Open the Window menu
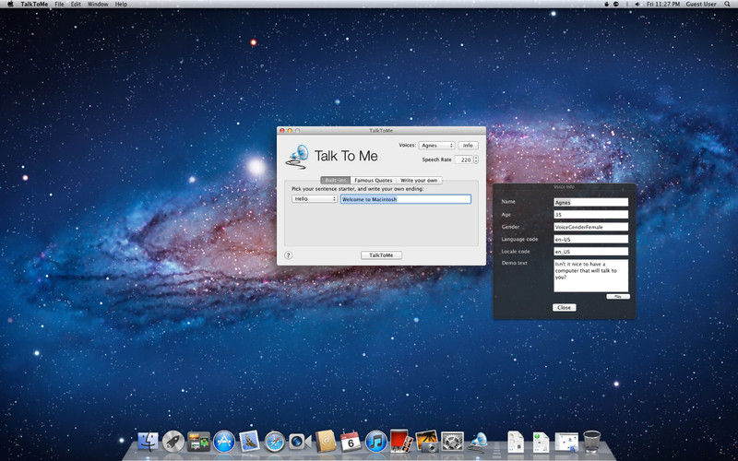Viewport: 738px width, 461px height. click(x=98, y=4)
